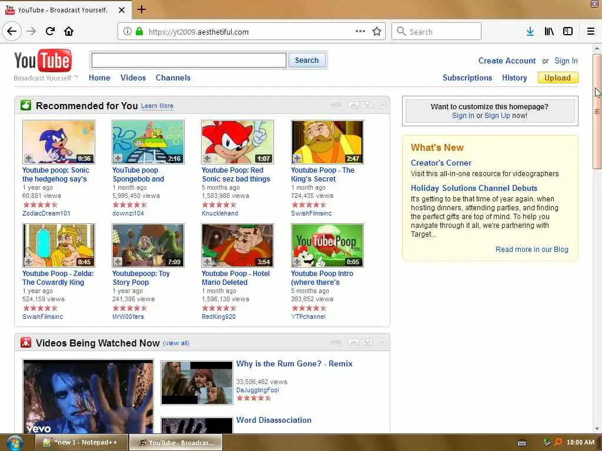The height and width of the screenshot is (451, 602).
Task: Click the view all link
Action: click(176, 343)
